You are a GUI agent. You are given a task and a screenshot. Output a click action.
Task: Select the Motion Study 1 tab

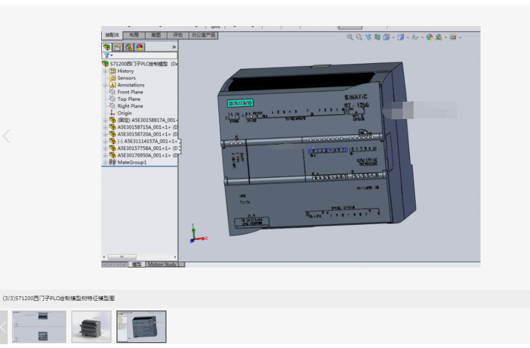coord(165,264)
